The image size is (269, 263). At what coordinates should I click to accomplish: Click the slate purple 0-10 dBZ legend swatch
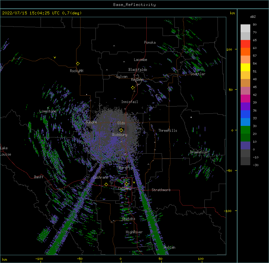pos(245,146)
